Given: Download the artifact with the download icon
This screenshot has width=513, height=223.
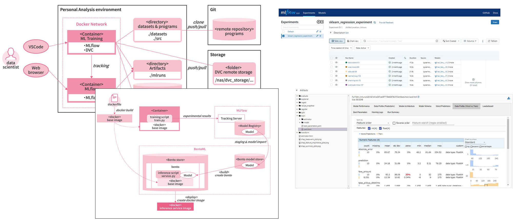Looking at the screenshot, I should point(509,98).
